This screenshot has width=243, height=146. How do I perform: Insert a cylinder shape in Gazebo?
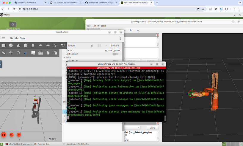coord(26,46)
